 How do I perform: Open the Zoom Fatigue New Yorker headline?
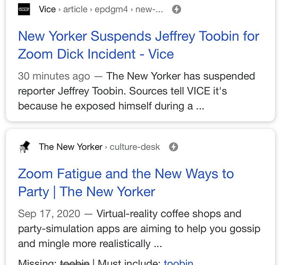pos(126,183)
